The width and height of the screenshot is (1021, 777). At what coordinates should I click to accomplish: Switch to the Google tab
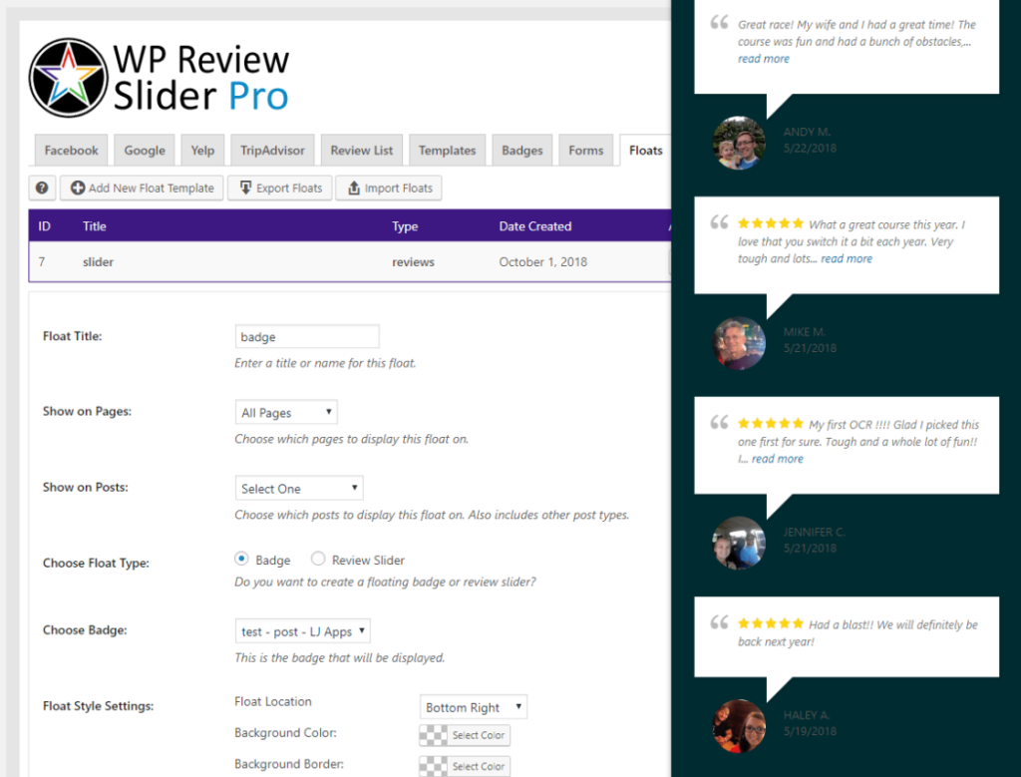[145, 151]
